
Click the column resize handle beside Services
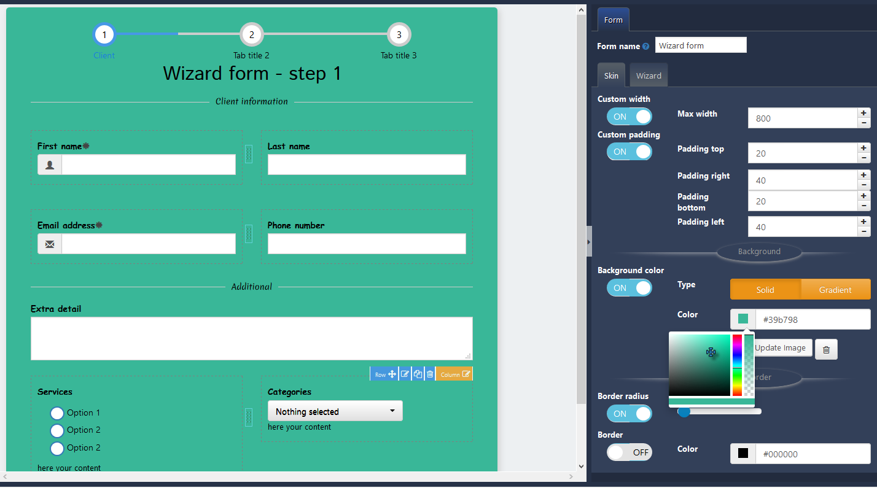249,417
